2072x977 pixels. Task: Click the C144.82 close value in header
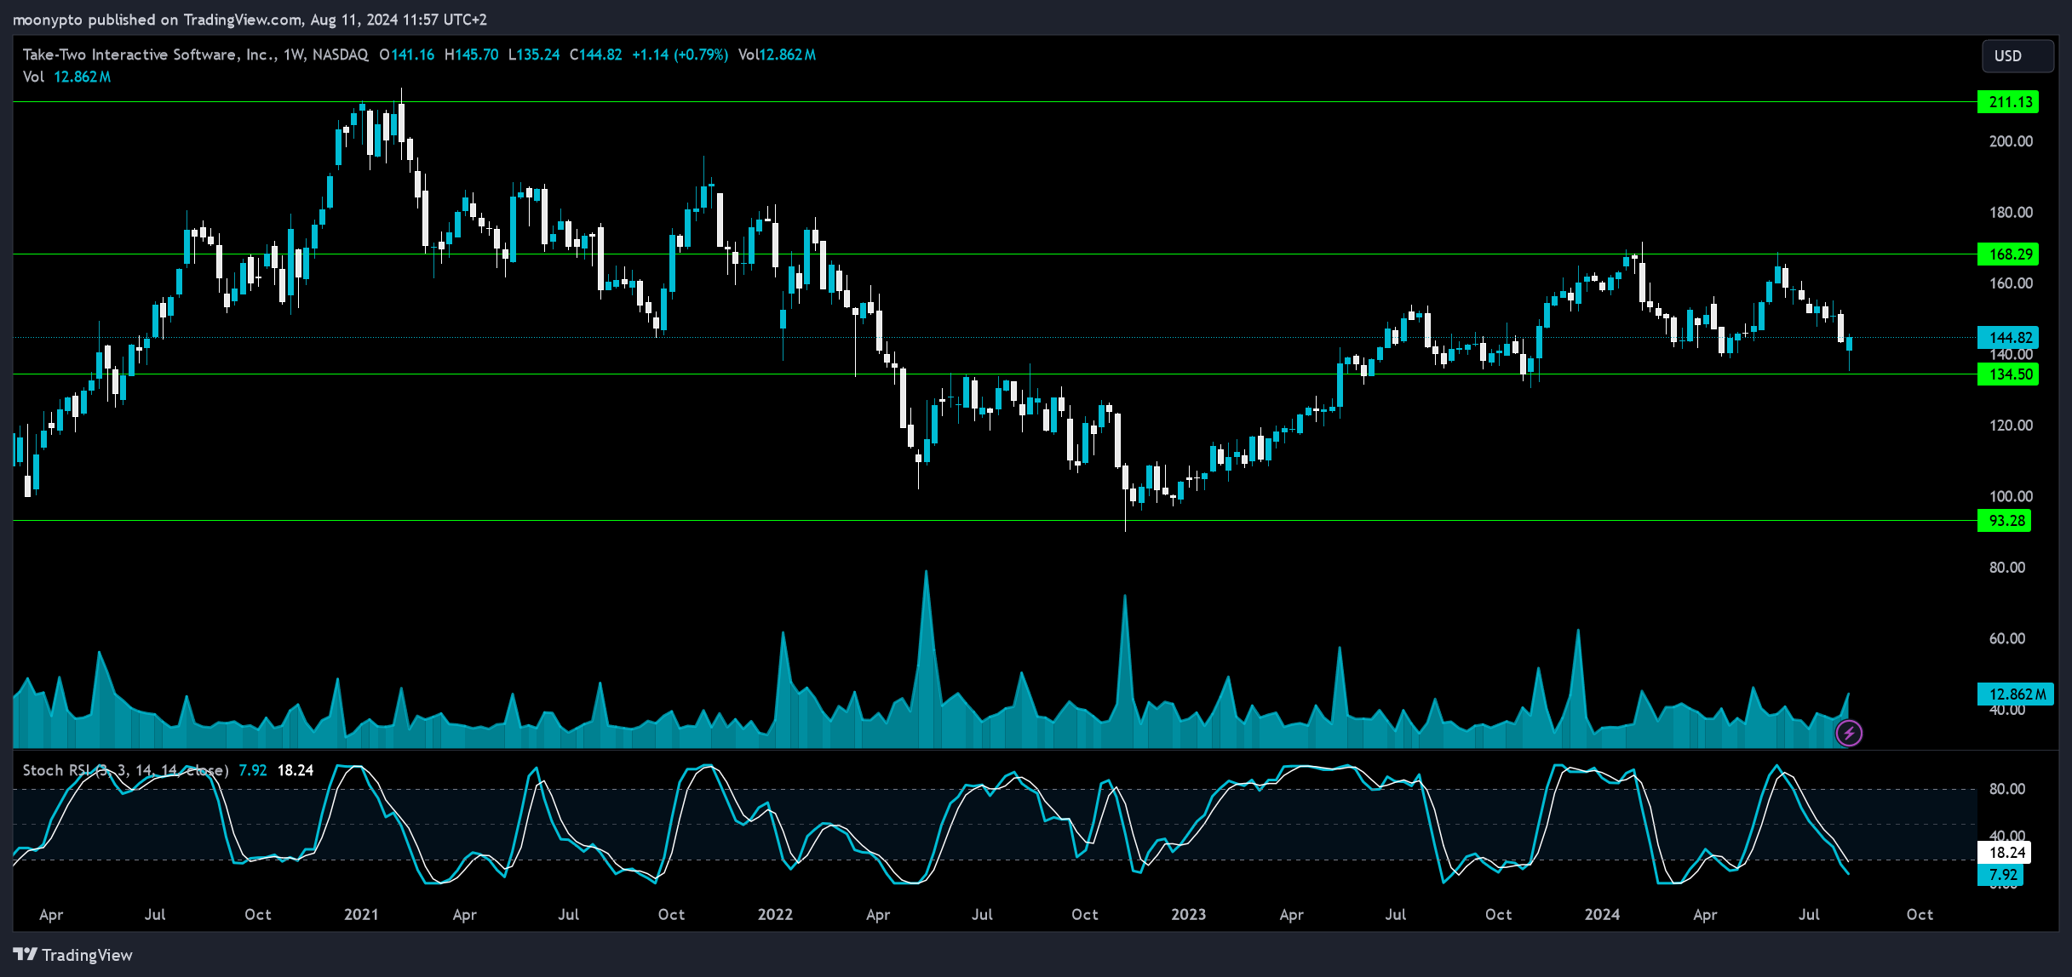595,54
